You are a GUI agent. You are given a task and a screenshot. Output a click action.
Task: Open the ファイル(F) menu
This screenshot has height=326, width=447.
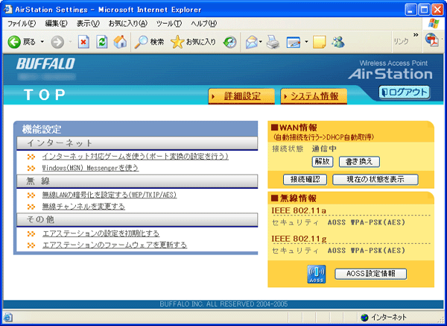point(22,24)
